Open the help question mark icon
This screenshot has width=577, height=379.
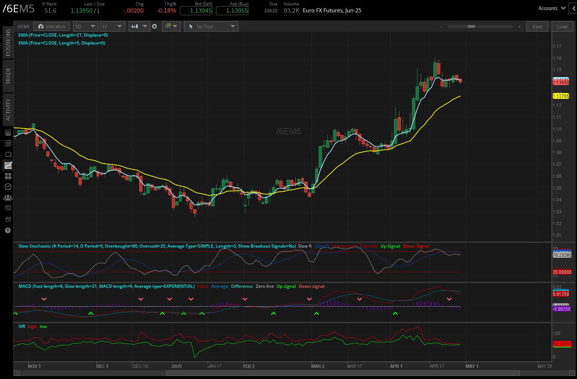point(8,230)
